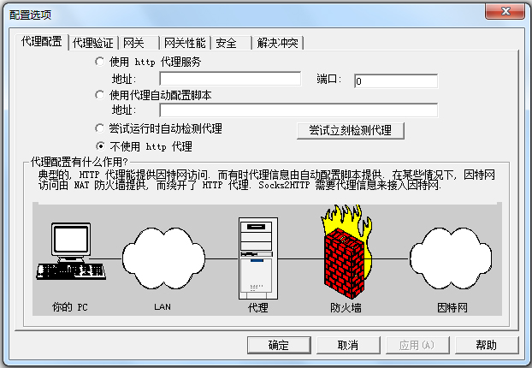532x368 pixels.
Task: Select 不使用 http 代理 radio button
Action: [100, 146]
